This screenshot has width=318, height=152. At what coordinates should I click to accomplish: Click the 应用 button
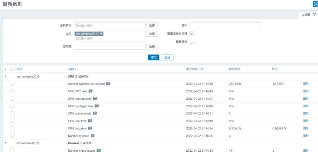tap(154, 58)
